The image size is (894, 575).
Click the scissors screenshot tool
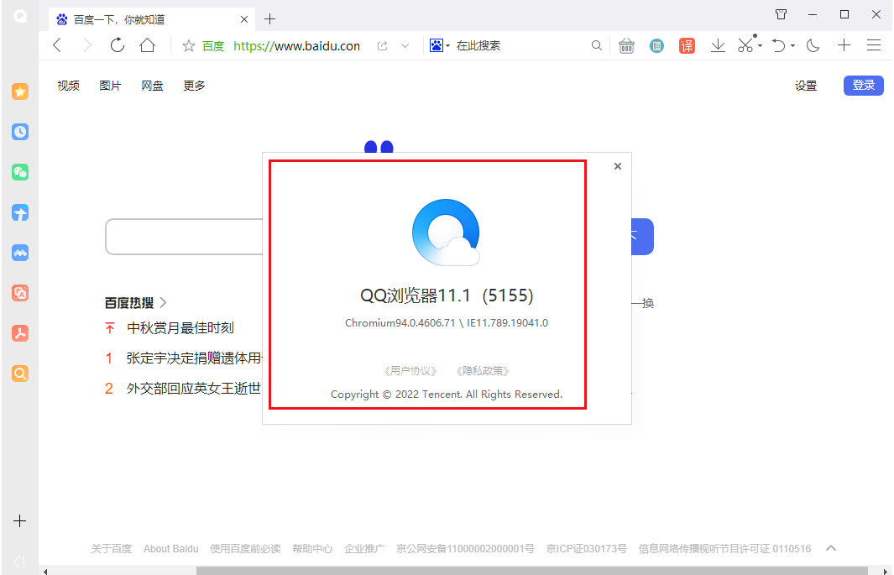(745, 45)
